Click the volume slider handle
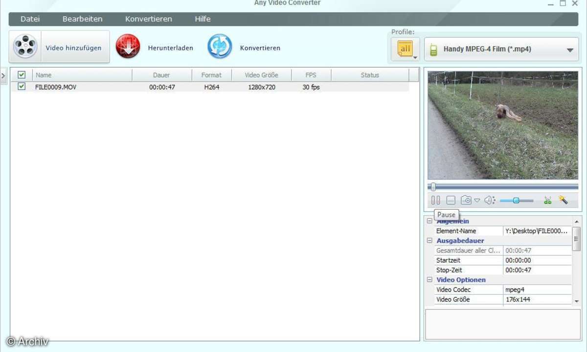 tap(516, 200)
